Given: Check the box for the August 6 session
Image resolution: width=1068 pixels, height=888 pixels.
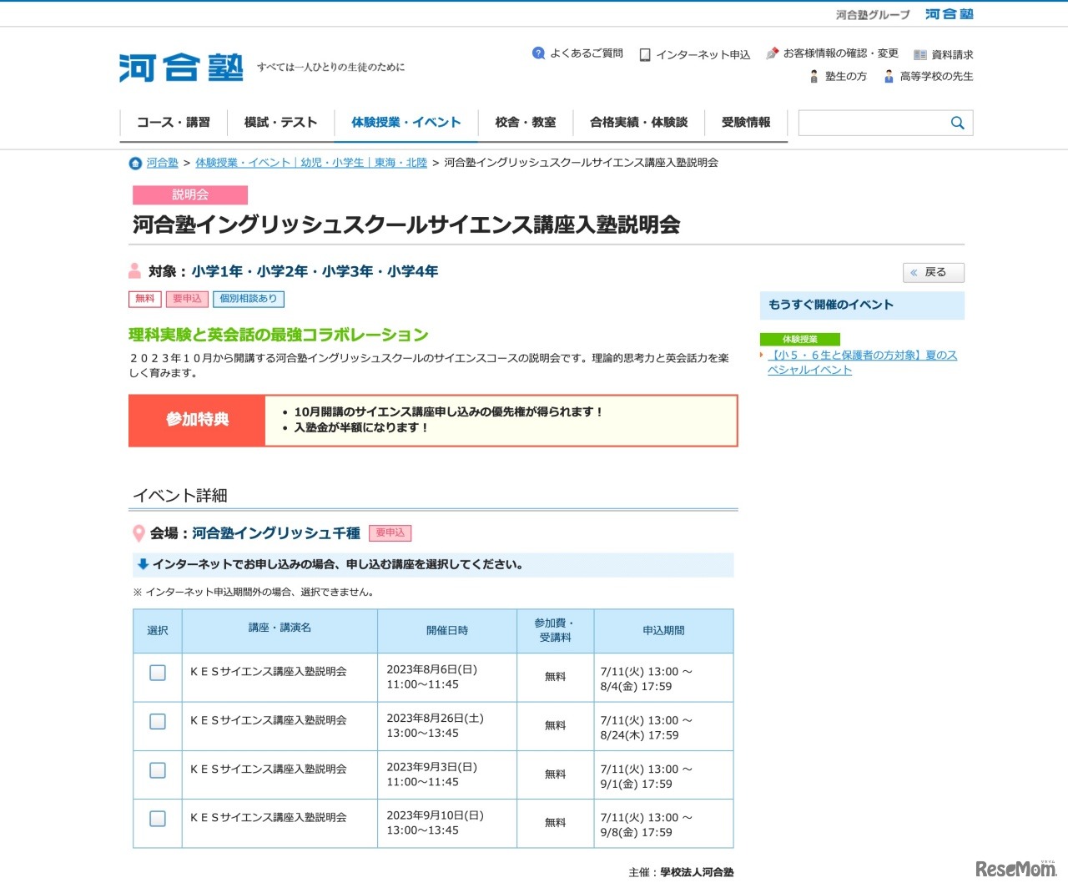Looking at the screenshot, I should 158,673.
